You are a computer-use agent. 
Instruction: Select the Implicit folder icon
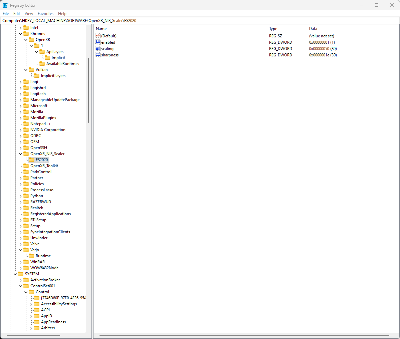[47, 58]
